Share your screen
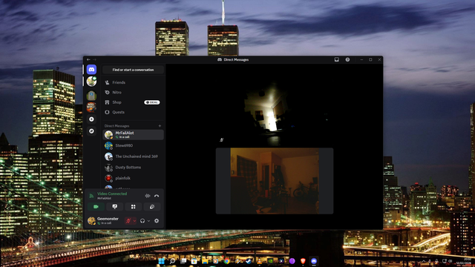The image size is (475, 267). click(x=115, y=207)
